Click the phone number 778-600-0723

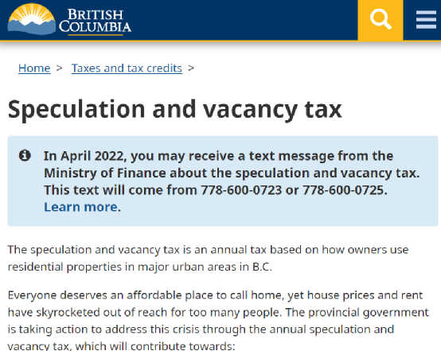241,190
